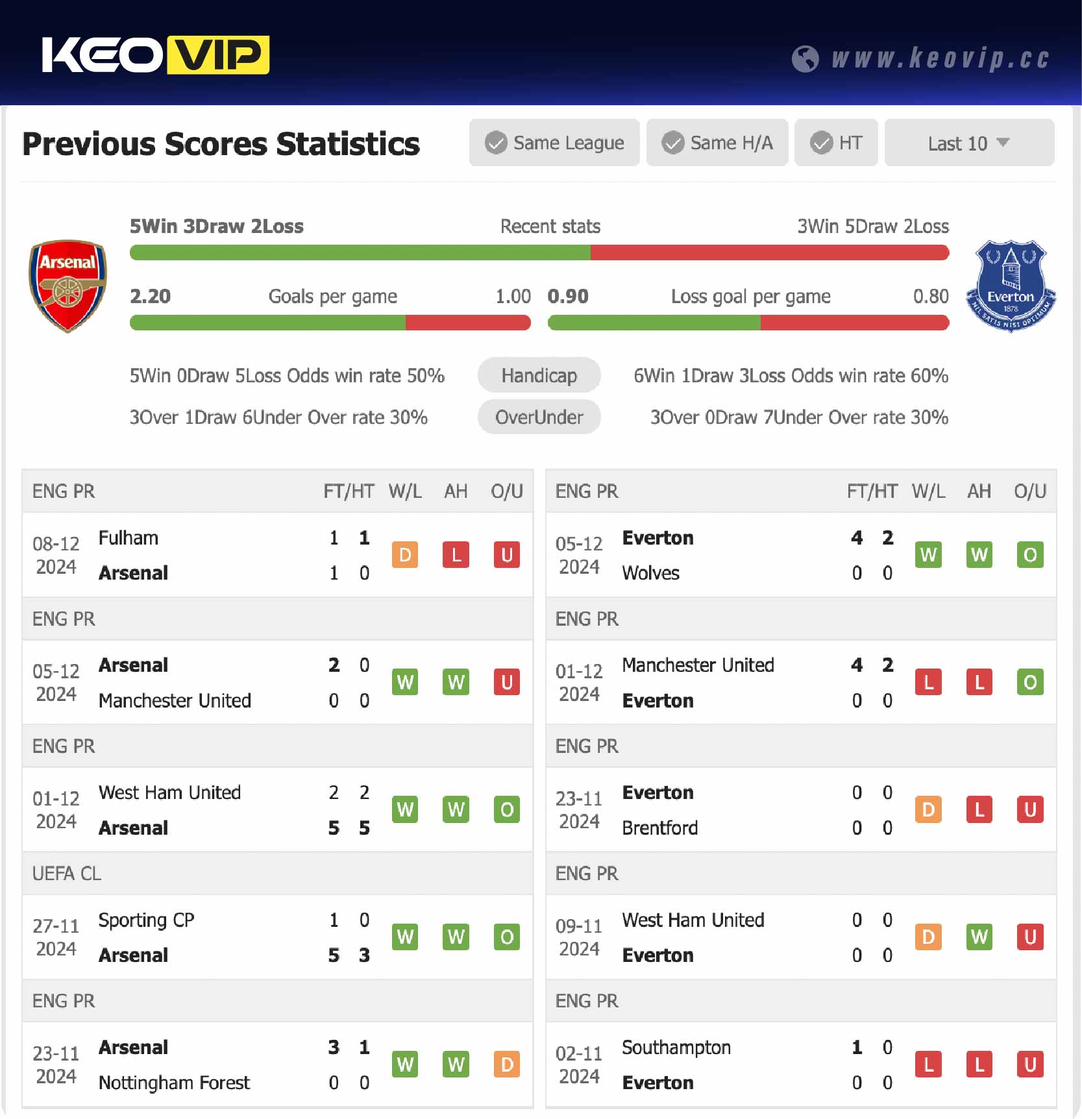Select the Sporting CP vs Arsenal match row
The image size is (1082, 1119).
point(276,937)
